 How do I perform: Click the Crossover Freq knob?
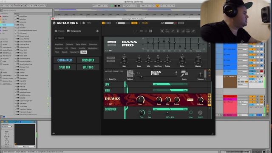coord(142,113)
